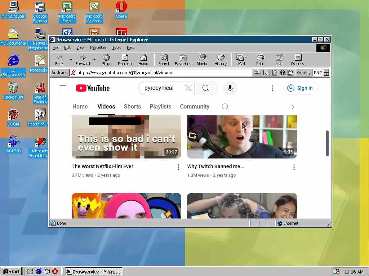The height and width of the screenshot is (276, 369).
Task: Submit search with magnifier button
Action: [x=206, y=88]
